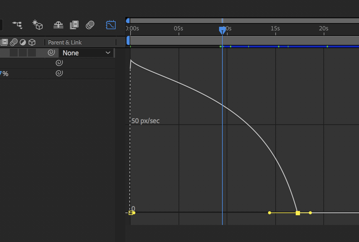Open the Composition Mini-Flowchart icon
The width and height of the screenshot is (359, 242).
pos(18,25)
